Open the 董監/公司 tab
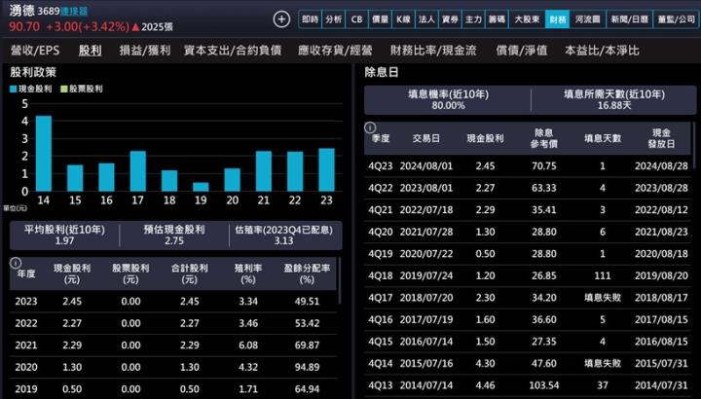This screenshot has width=701, height=399. coord(676,19)
